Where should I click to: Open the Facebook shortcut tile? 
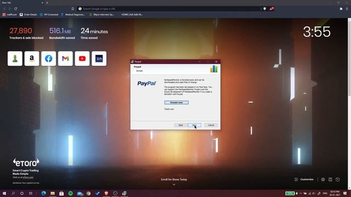pyautogui.click(x=49, y=59)
